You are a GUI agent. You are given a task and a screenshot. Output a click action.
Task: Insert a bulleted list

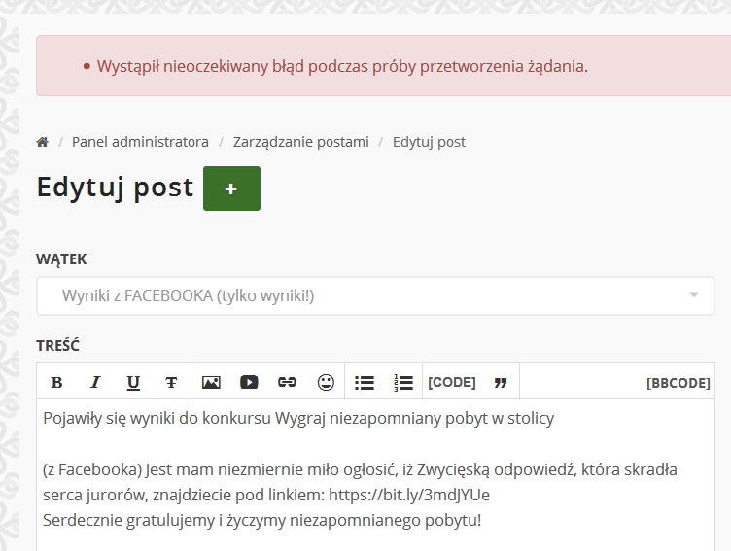365,382
